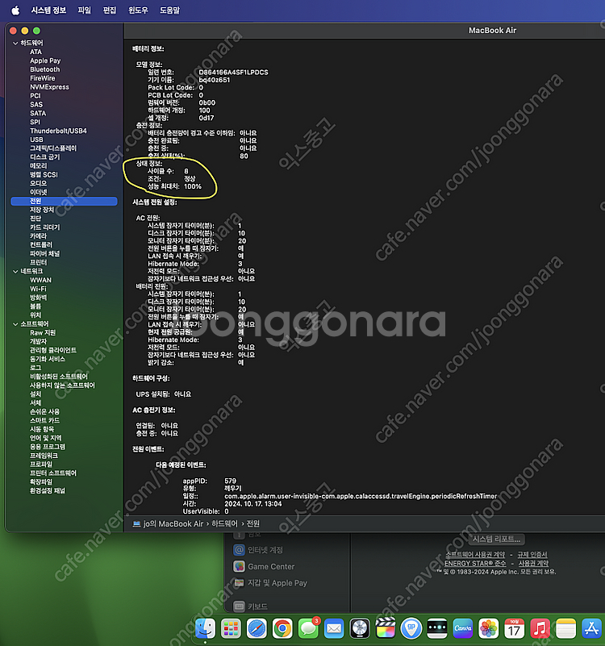Click the 성능 최대치 100% value
This screenshot has width=605, height=646.
tap(193, 186)
